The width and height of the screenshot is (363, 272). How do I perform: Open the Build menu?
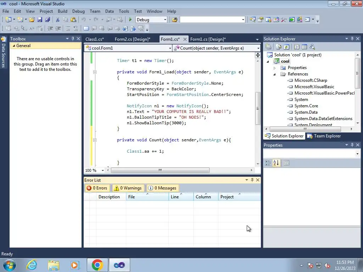[x=62, y=11]
